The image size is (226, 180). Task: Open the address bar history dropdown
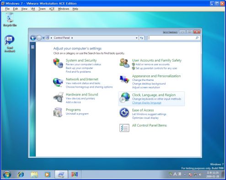[137, 38]
